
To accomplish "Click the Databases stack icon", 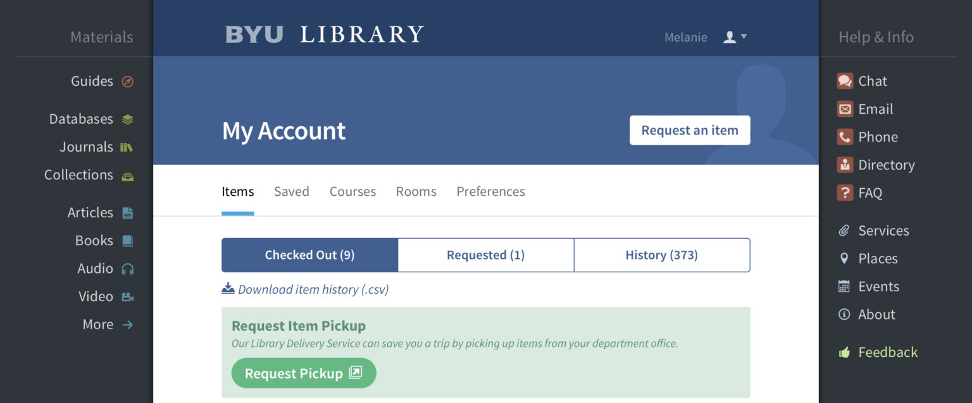I will coord(127,118).
